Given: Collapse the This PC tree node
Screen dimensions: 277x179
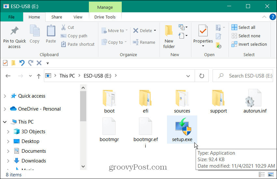Looking at the screenshot, I should click(x=5, y=122).
